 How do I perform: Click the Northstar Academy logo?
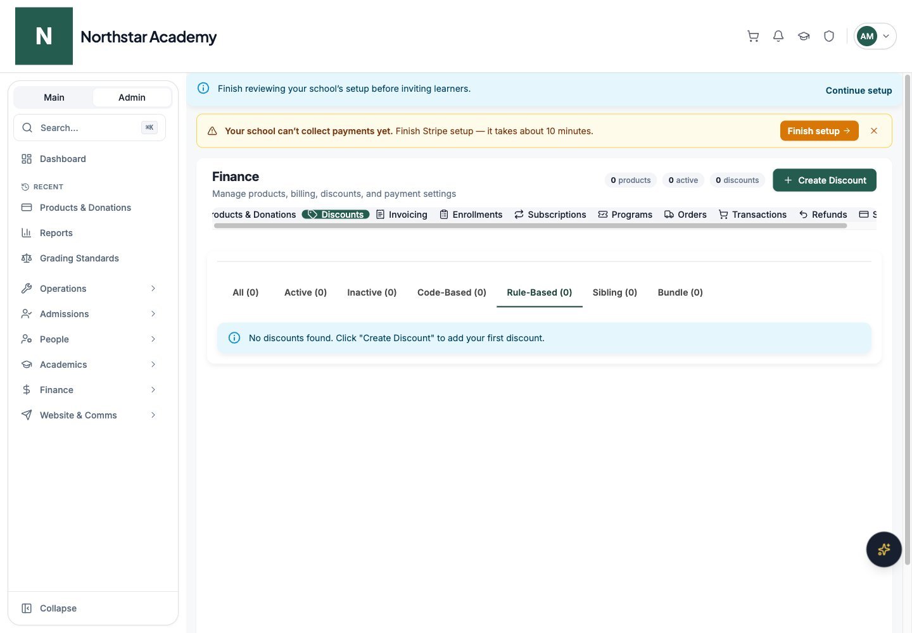(44, 36)
